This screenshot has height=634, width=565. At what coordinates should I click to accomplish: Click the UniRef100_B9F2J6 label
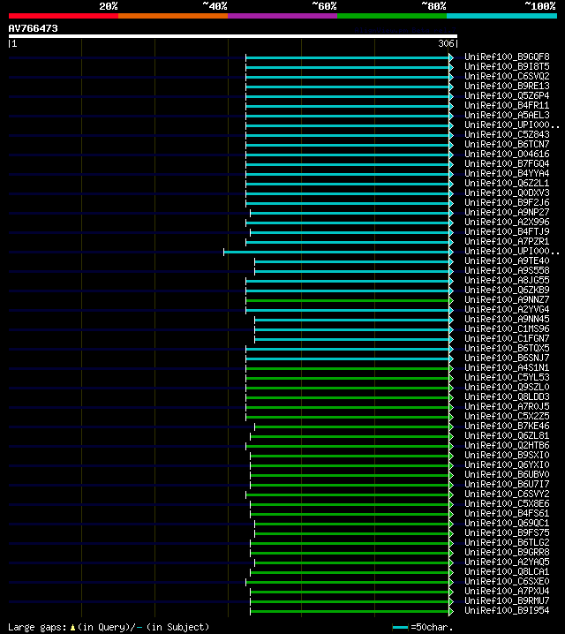(x=507, y=202)
